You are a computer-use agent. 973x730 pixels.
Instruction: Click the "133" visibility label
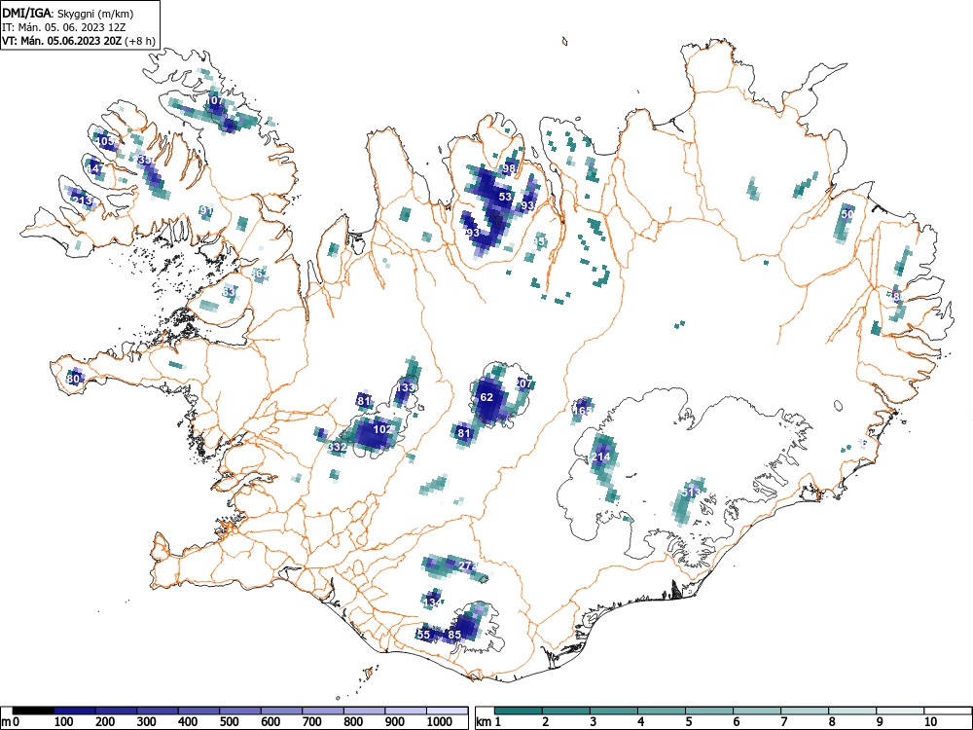click(x=406, y=387)
